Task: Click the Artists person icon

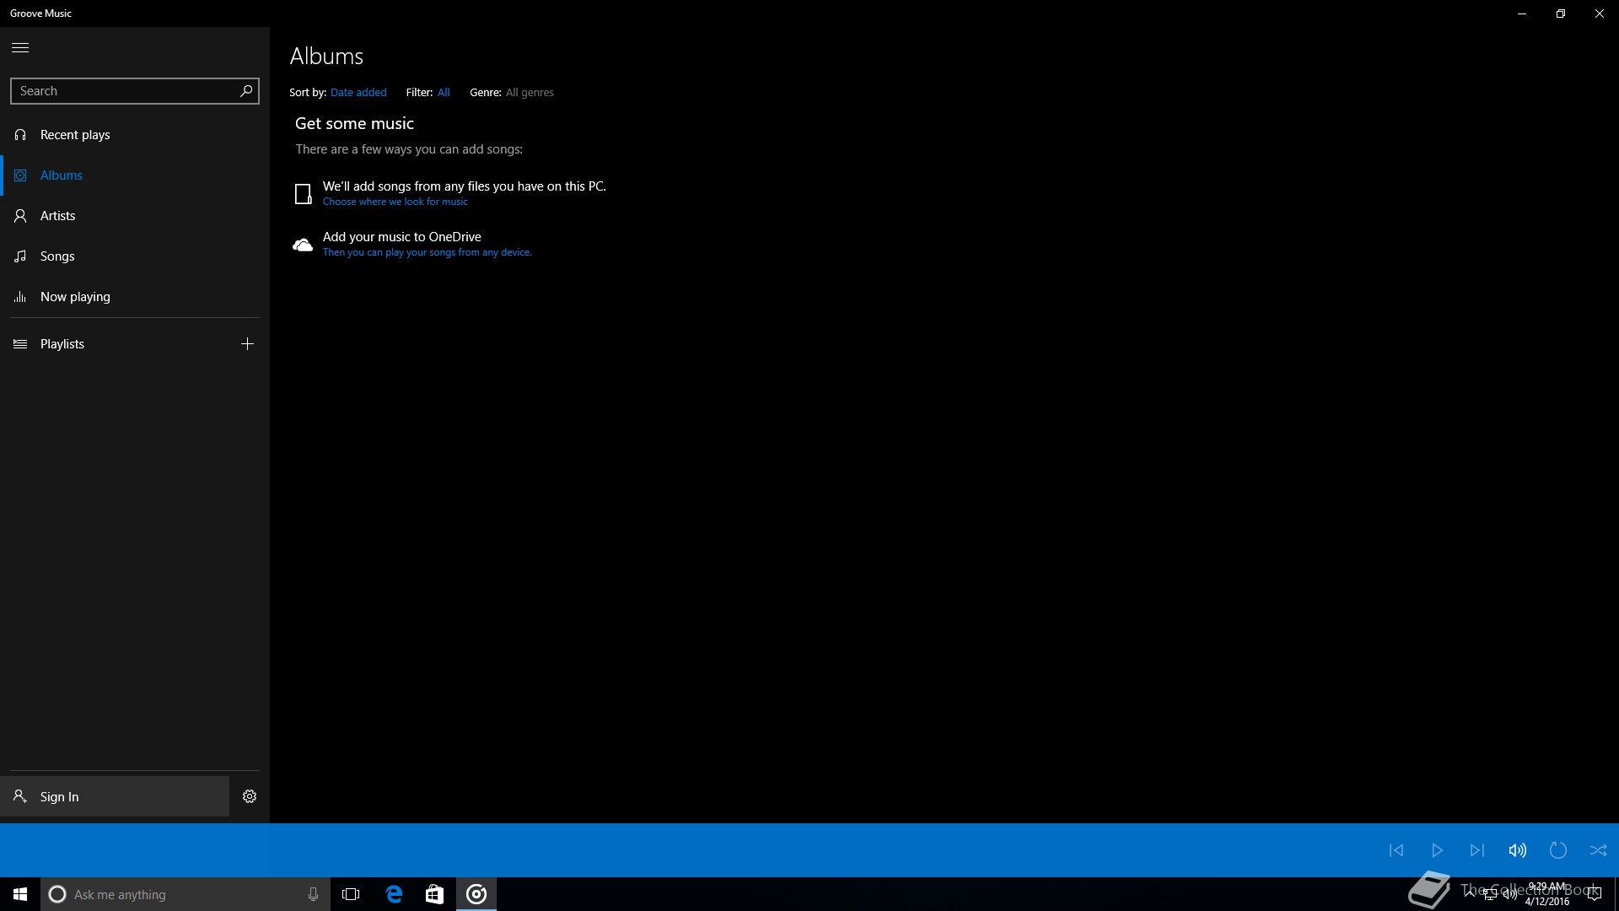Action: pyautogui.click(x=20, y=216)
